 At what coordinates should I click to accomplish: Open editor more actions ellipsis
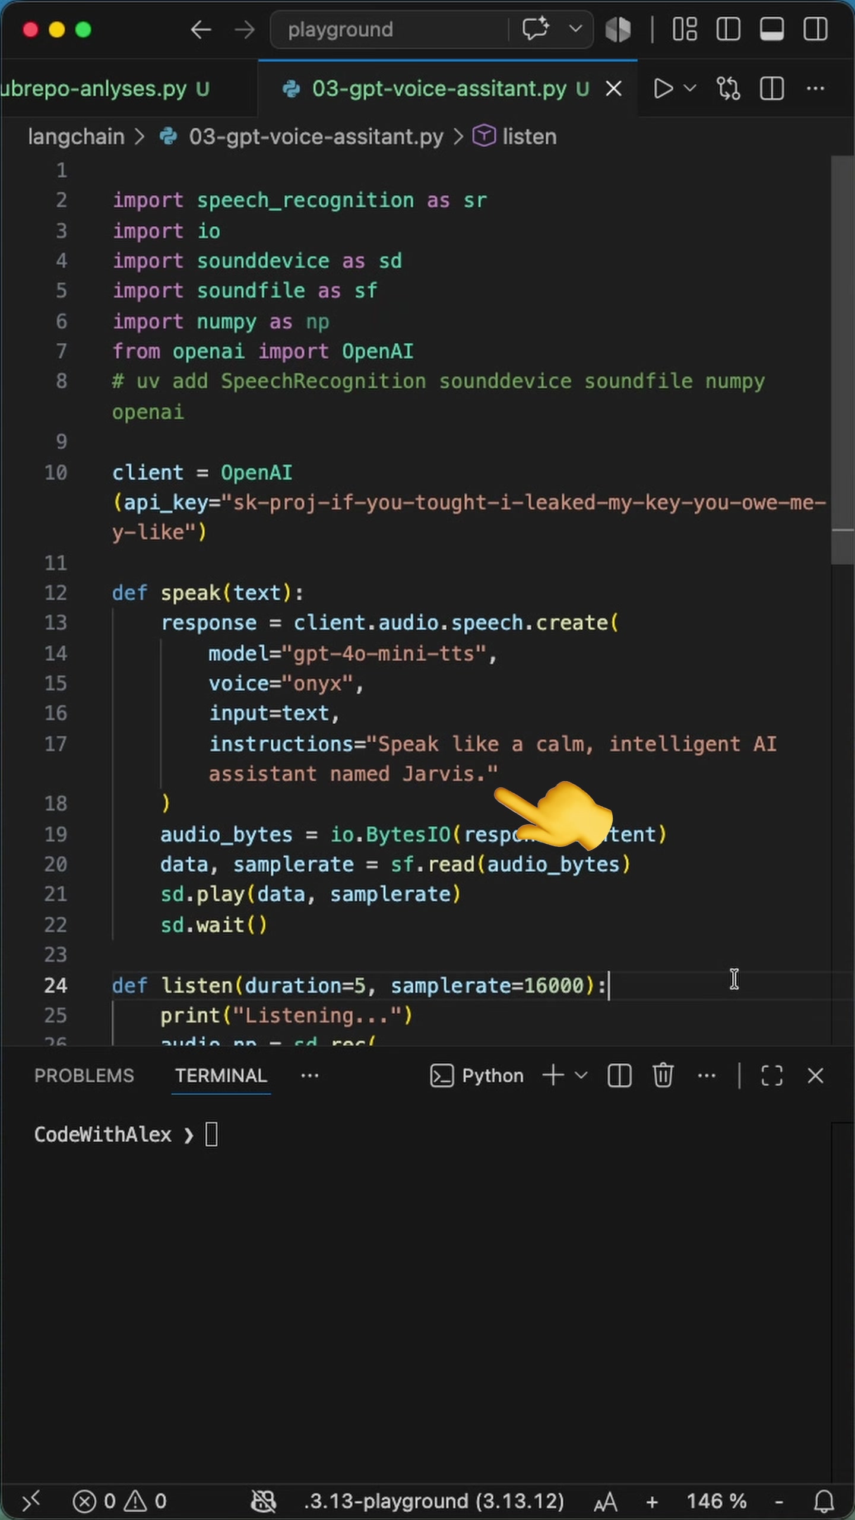815,88
